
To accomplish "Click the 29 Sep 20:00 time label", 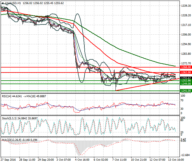I will (46, 160).
